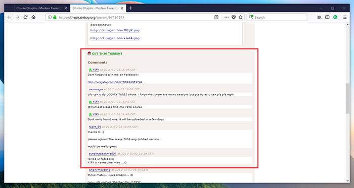Open the Firefox hamburger menu
354x188 pixels.
click(345, 17)
